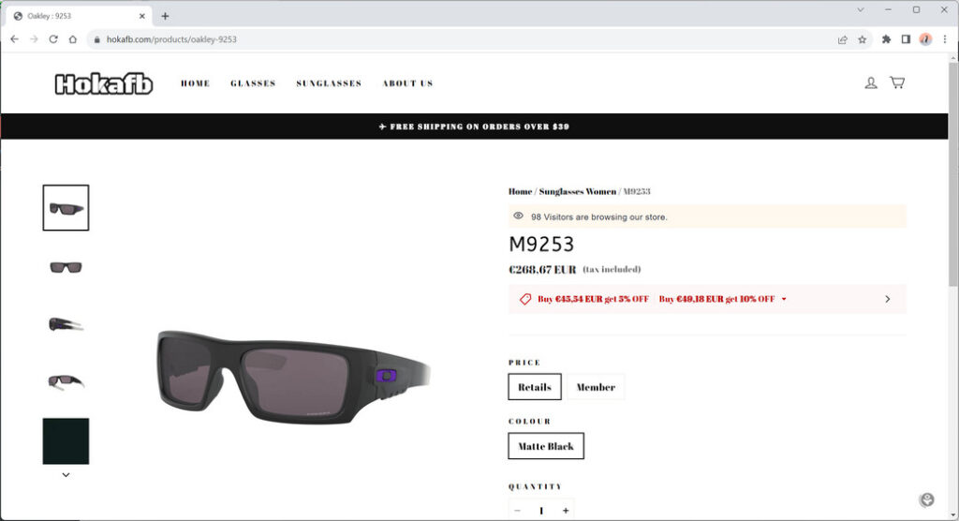
Task: Open the Glasses menu item
Action: [x=253, y=83]
